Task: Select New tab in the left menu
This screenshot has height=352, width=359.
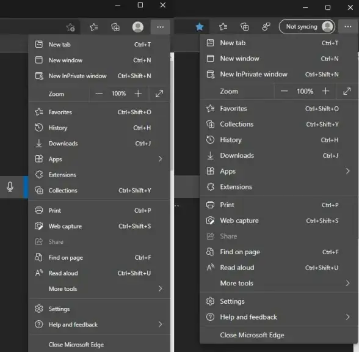Action: (99, 45)
